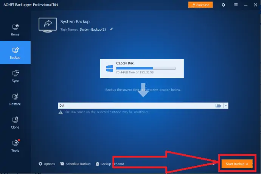Close the AOMEI Backupper window
This screenshot has width=261, height=174.
255,5
